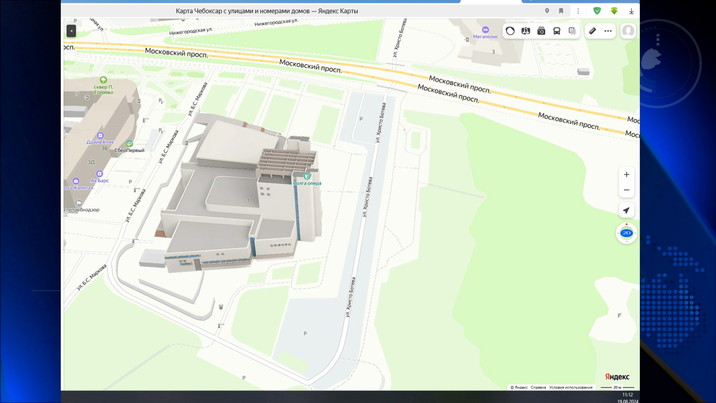
Task: Open the map layers selector icon
Action: coord(572,31)
